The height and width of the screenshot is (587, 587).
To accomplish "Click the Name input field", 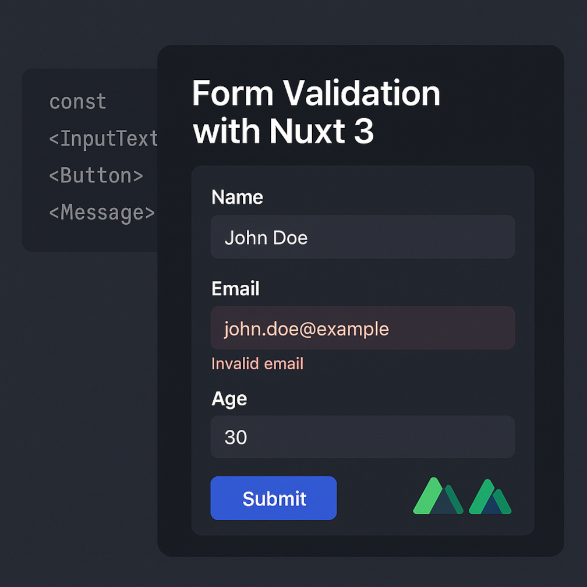I will pyautogui.click(x=363, y=237).
